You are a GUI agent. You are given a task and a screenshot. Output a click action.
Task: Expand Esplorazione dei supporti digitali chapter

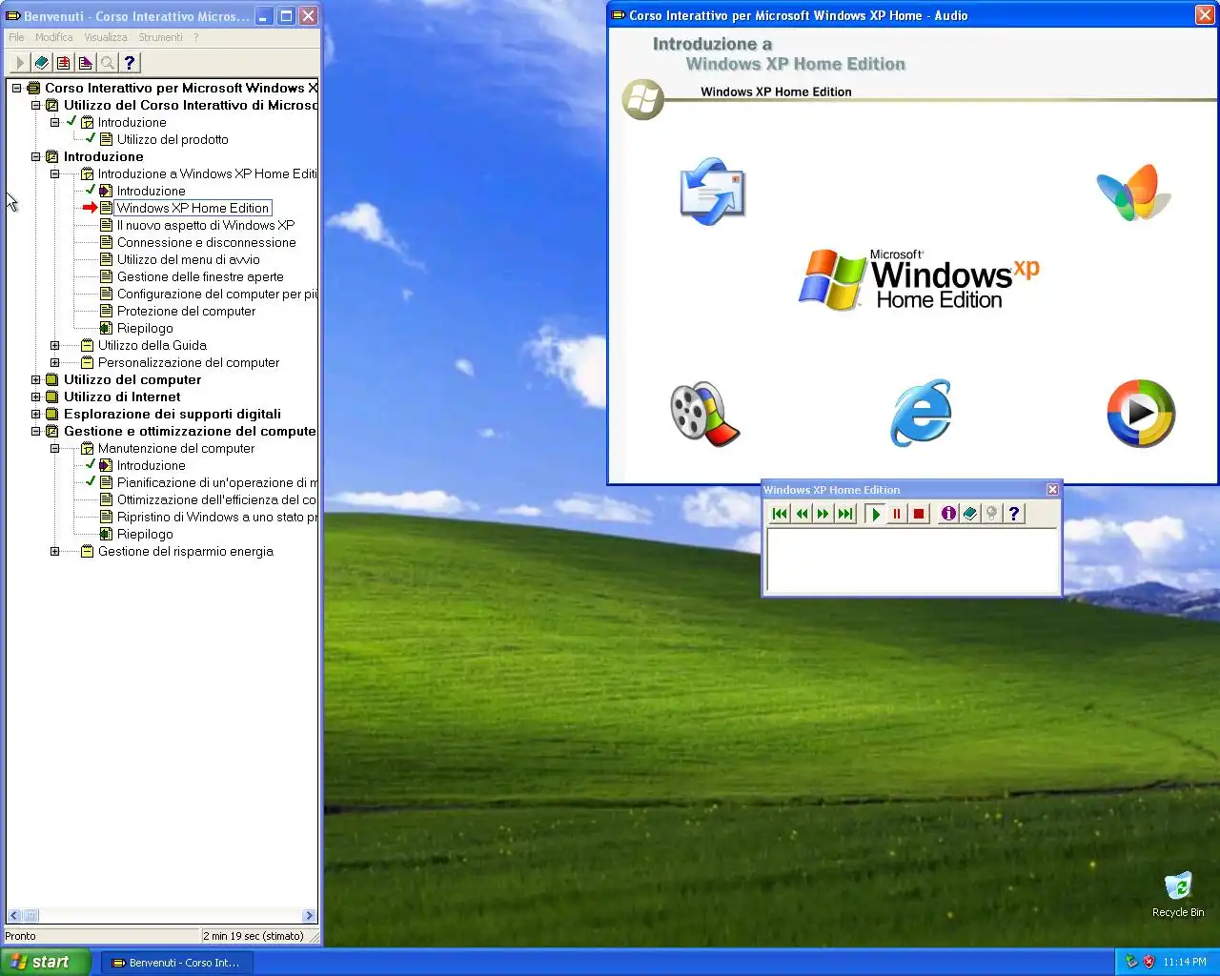(x=35, y=414)
